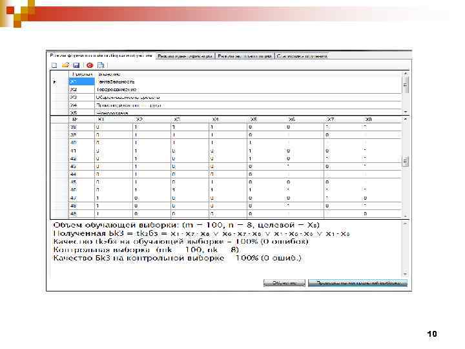Click the results text box scroll-up arrow
The width and height of the screenshot is (465, 349).
406,224
